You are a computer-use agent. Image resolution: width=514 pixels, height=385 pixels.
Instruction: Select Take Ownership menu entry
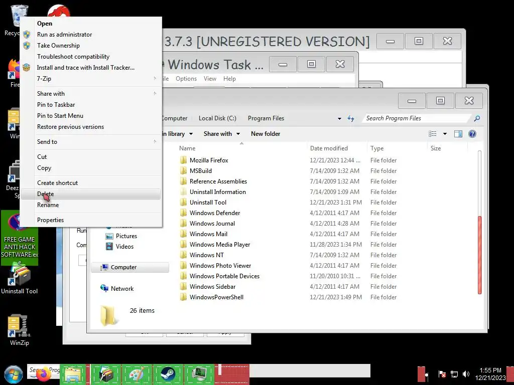[x=91, y=46]
